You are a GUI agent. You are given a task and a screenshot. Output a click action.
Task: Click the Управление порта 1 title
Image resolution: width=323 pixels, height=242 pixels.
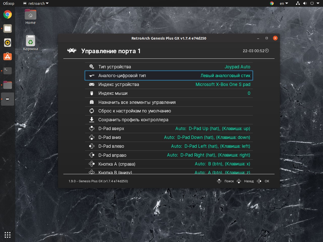111,51
